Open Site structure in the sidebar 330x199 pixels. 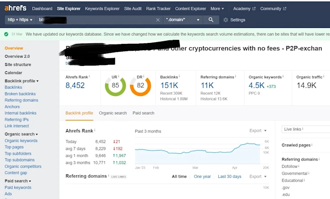coord(18,65)
